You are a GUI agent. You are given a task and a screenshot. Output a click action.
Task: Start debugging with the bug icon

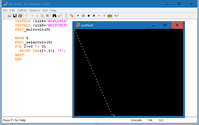point(84,16)
